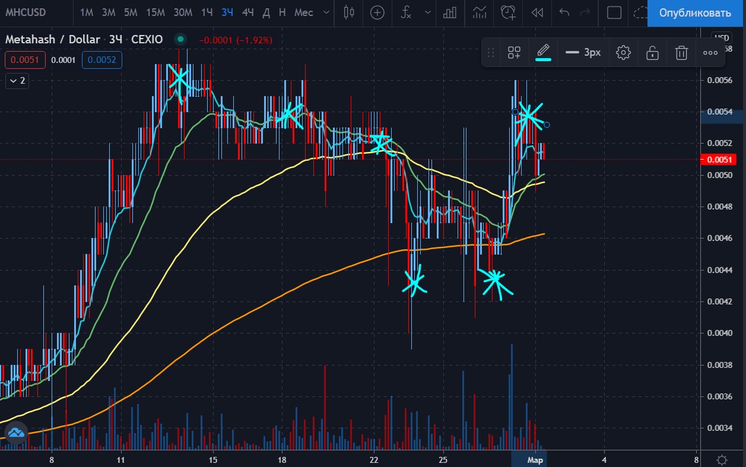Click the cloud save icon
This screenshot has height=467, width=746.
pyautogui.click(x=640, y=12)
